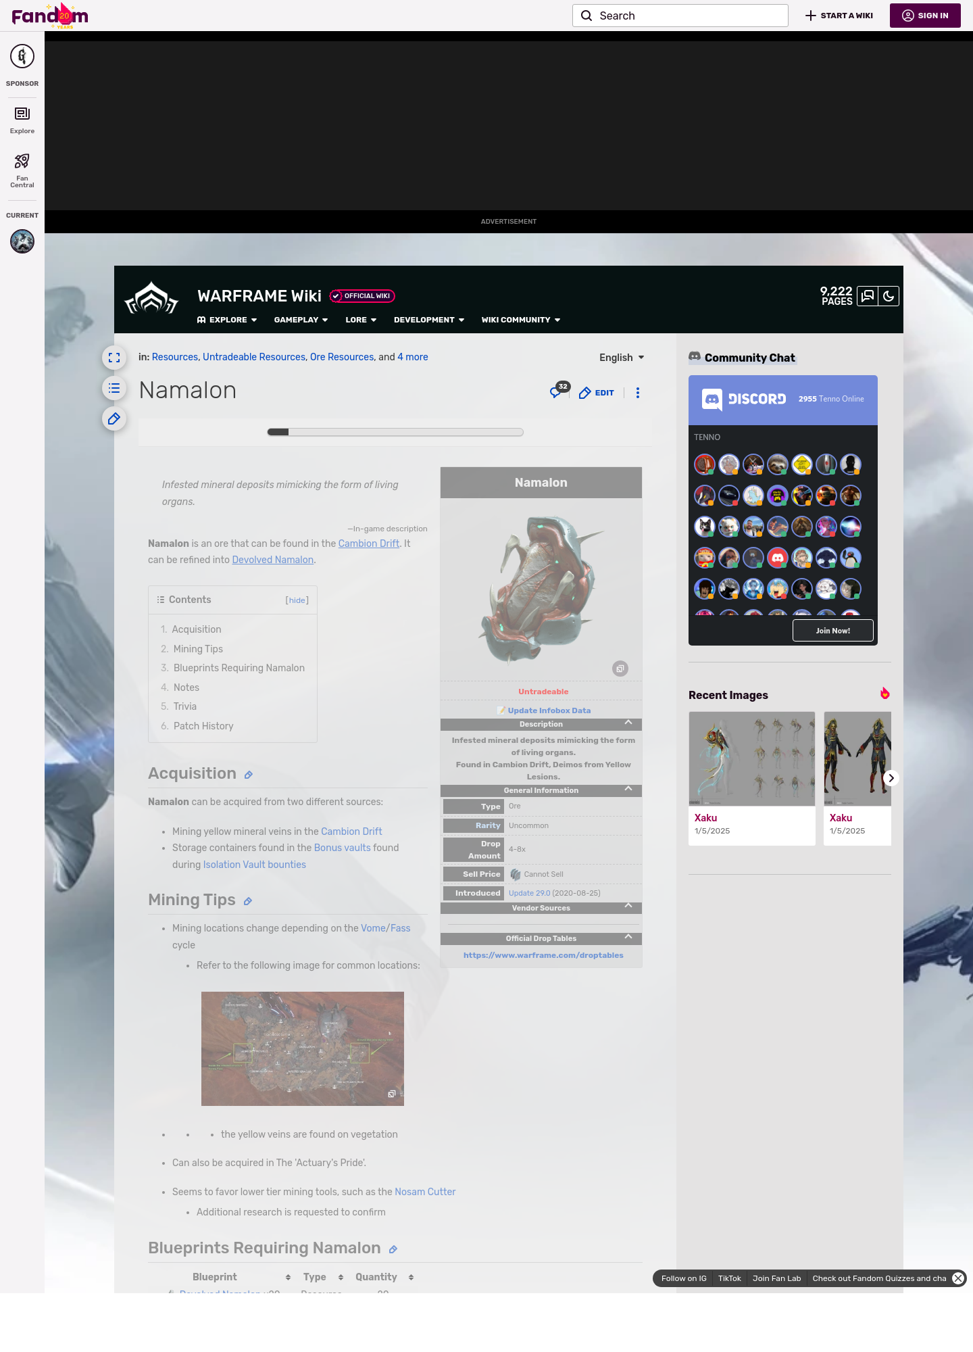Hide the Contents table

297,600
